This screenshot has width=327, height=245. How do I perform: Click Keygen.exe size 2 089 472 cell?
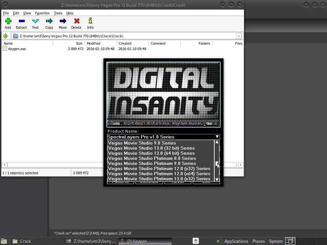click(75, 49)
